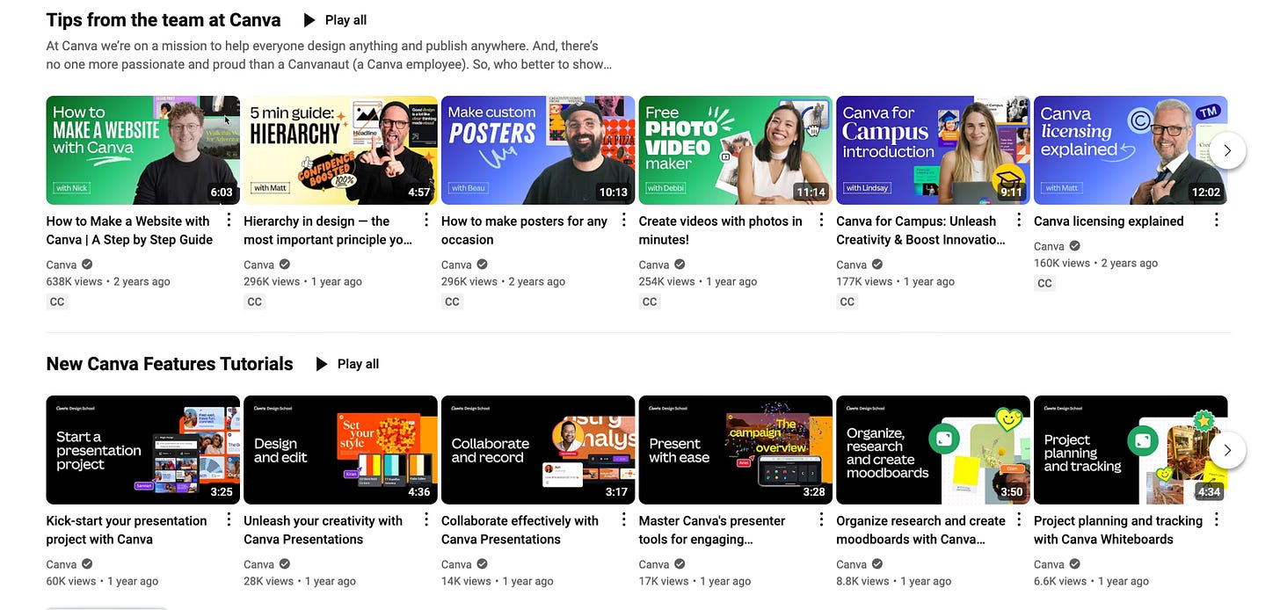
Task: Click CC badge under Hierarchy in design video
Action: [255, 301]
